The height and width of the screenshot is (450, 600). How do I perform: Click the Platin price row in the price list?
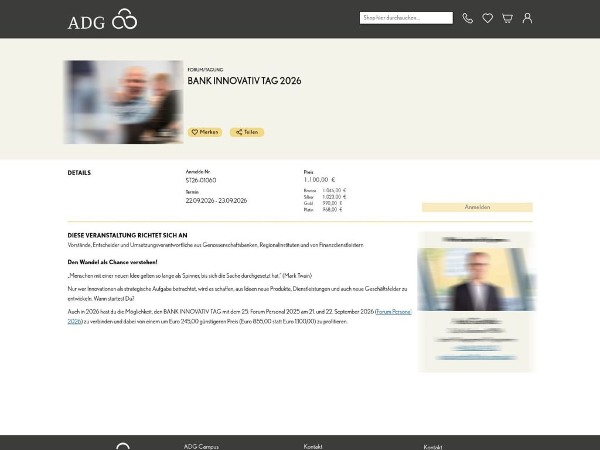coord(323,209)
